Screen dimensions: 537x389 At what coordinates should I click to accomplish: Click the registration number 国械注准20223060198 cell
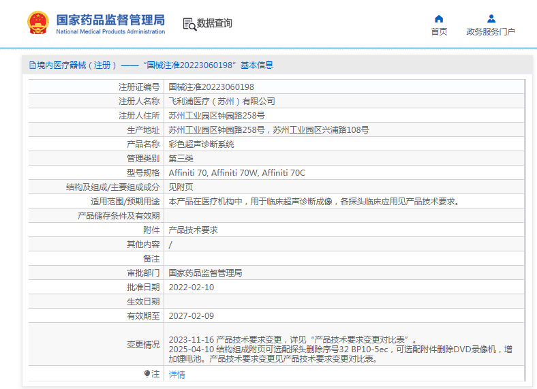(211, 87)
